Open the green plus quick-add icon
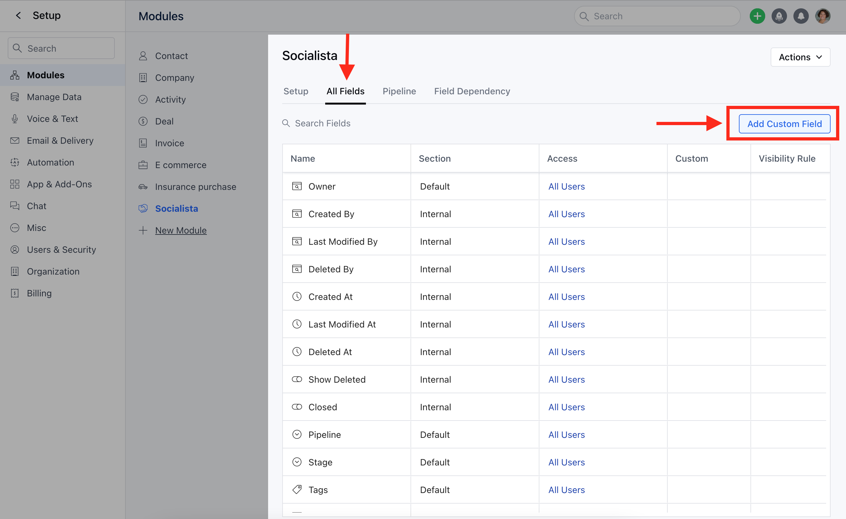Screen dimensions: 846x519 [757, 16]
